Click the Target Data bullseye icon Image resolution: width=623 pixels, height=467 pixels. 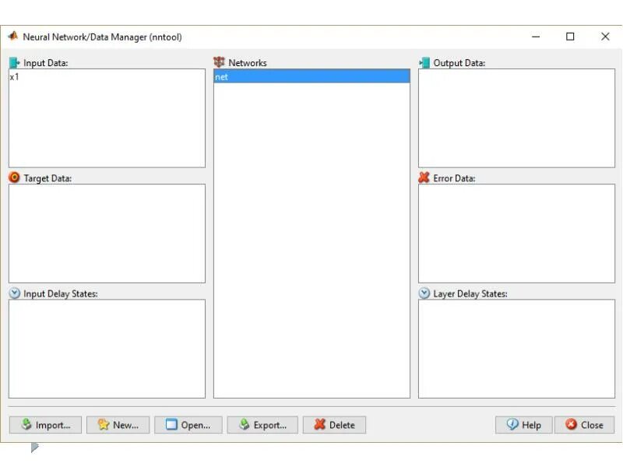point(14,177)
